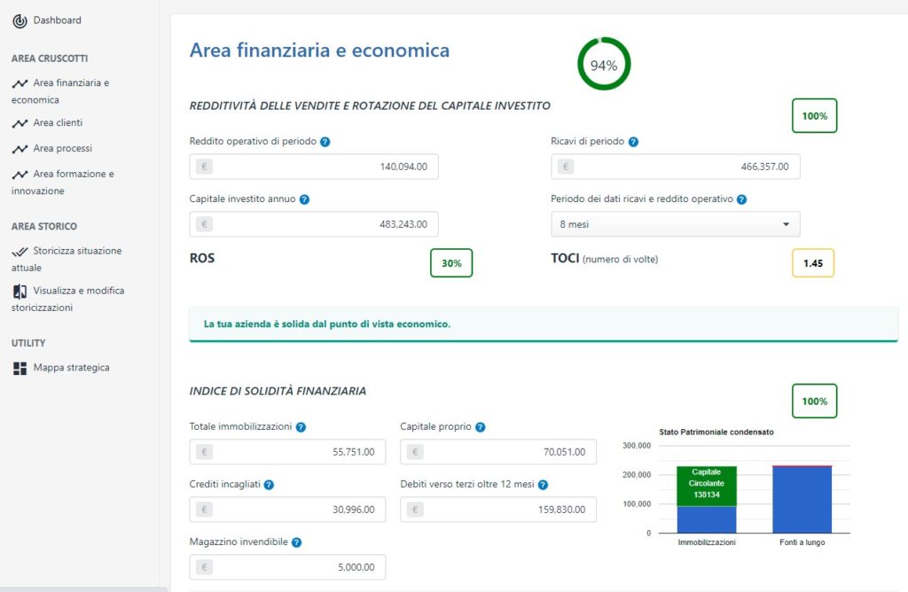Viewport: 908px width, 592px height.
Task: Click the Visualizza e modifica storicizzazioni compare icon
Action: point(20,291)
